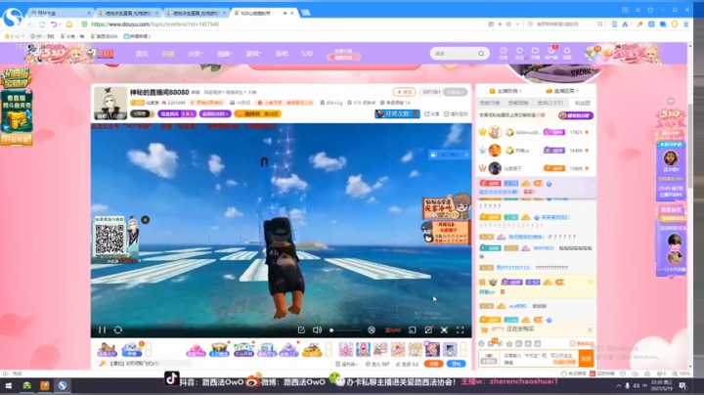
Task: Close the small floating panel at video top right
Action: [x=466, y=154]
